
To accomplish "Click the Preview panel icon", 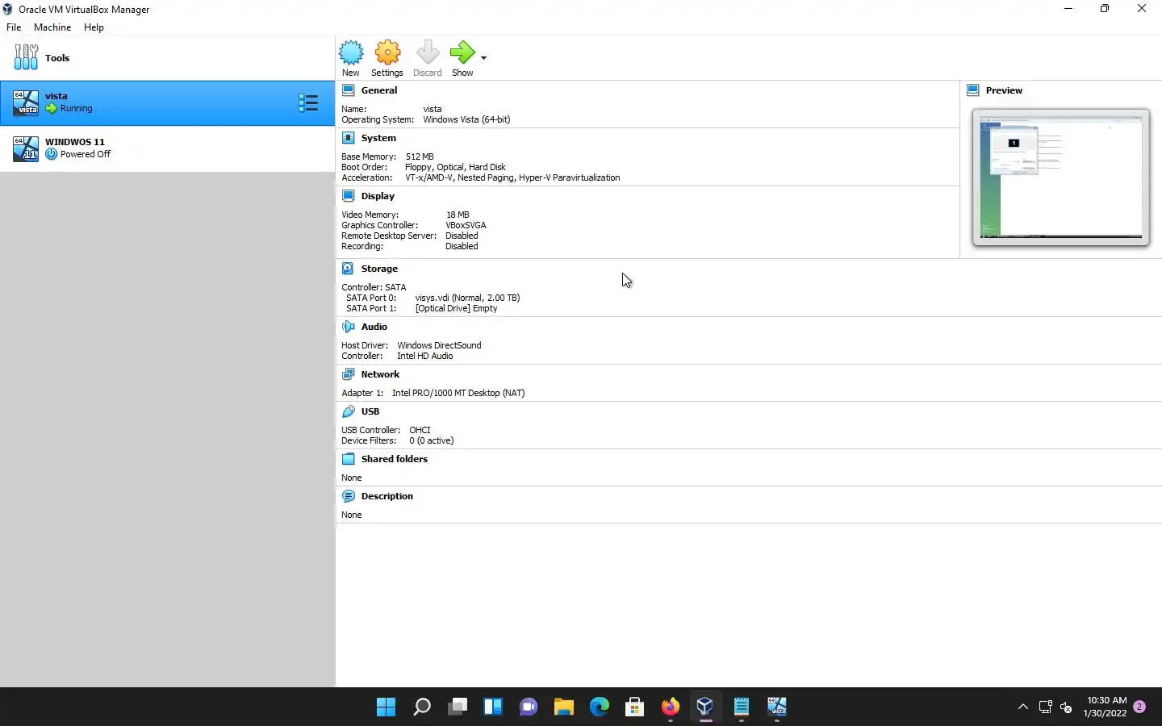I will pos(973,90).
